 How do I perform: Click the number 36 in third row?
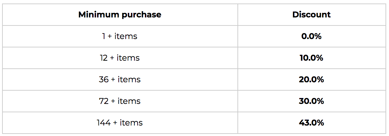pyautogui.click(x=104, y=80)
